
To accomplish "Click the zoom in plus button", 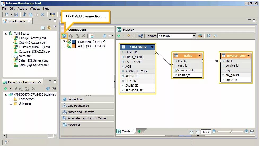I will coord(246,131).
